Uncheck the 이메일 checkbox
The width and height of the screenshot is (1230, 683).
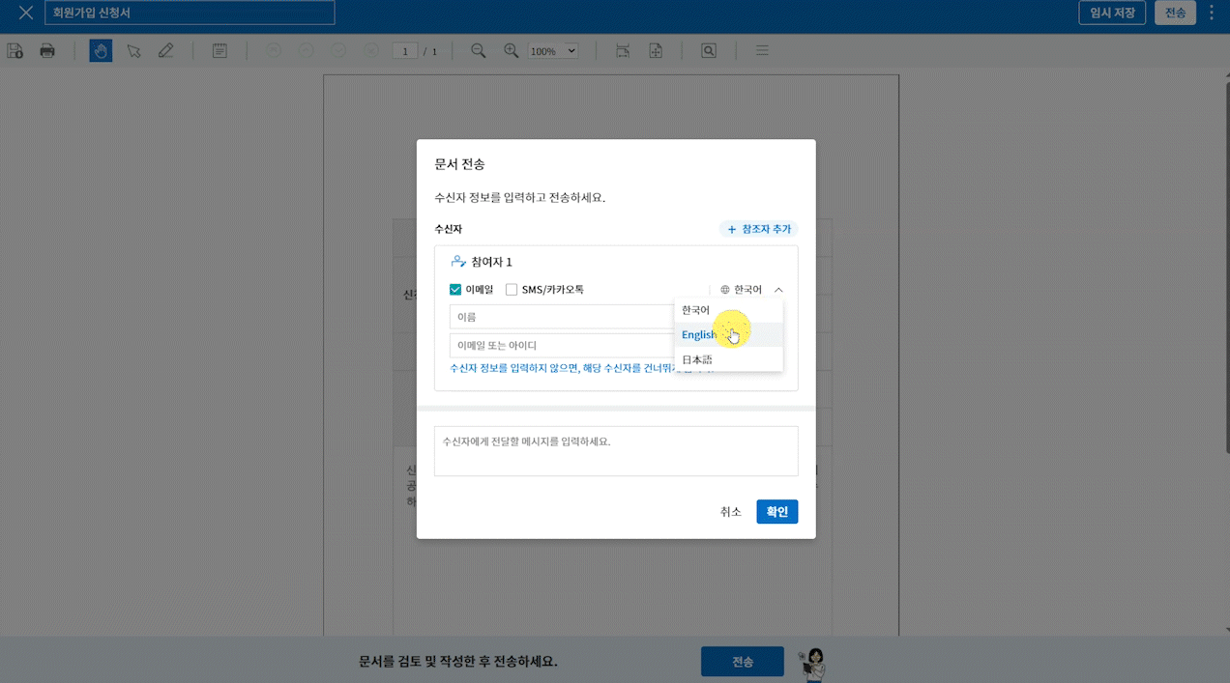455,290
